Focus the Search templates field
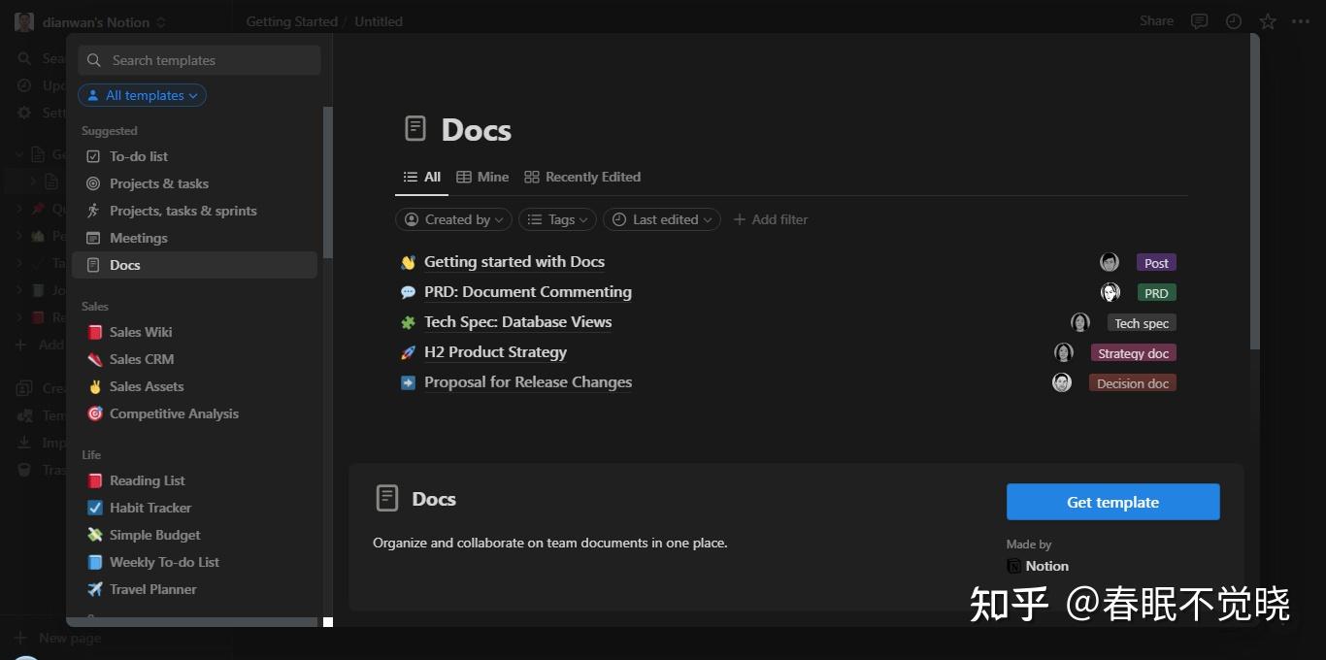This screenshot has height=660, width=1326. click(x=199, y=60)
